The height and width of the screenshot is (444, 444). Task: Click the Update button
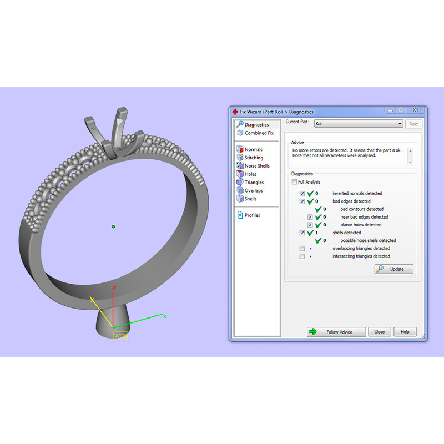(394, 269)
